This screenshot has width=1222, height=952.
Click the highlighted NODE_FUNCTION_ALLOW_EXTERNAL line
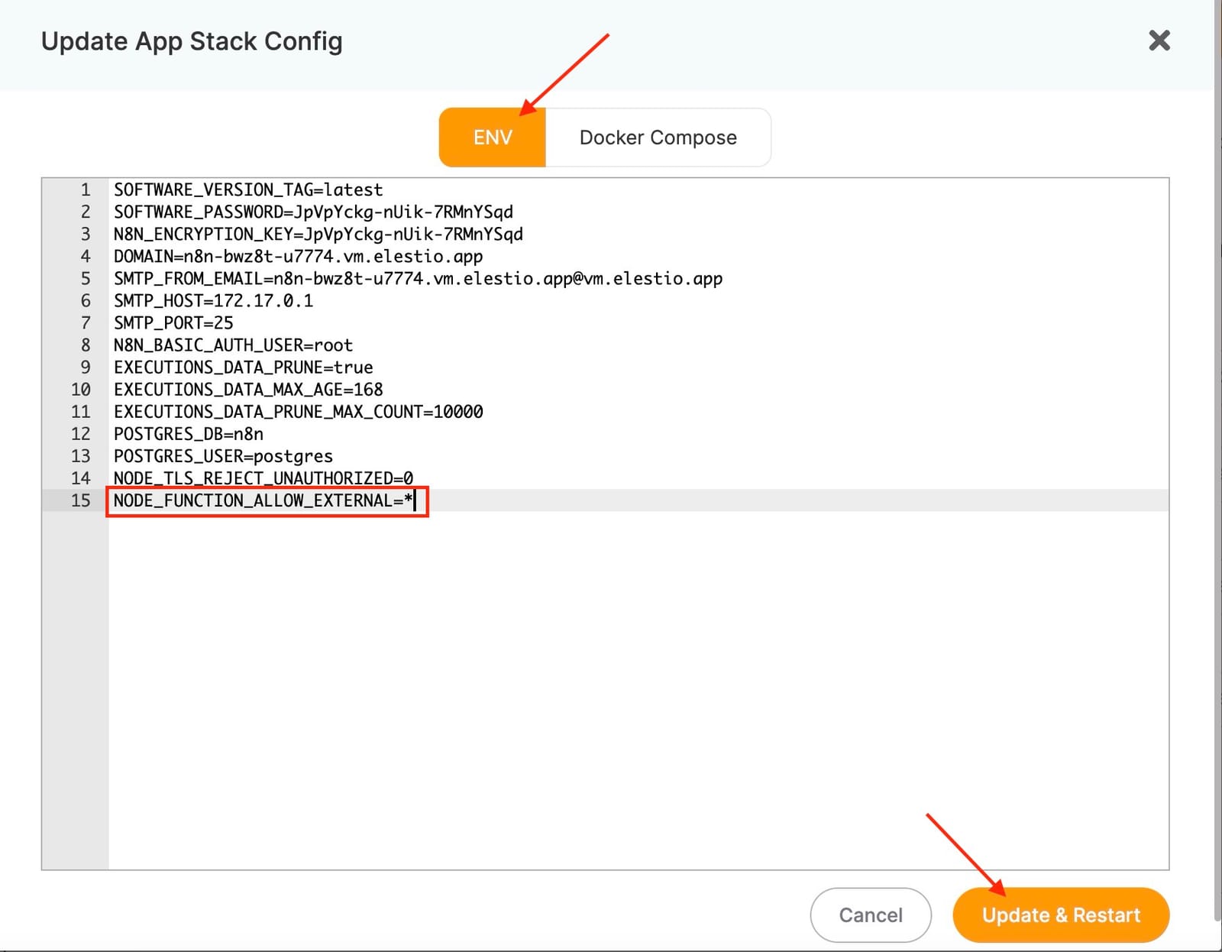pos(263,500)
